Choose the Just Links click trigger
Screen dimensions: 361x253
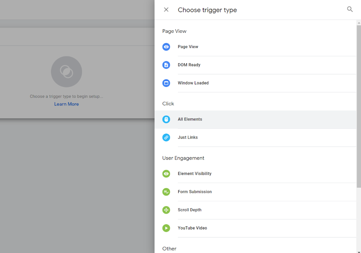point(255,138)
